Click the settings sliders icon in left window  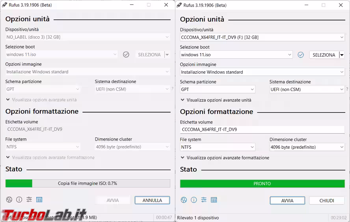[29, 200]
